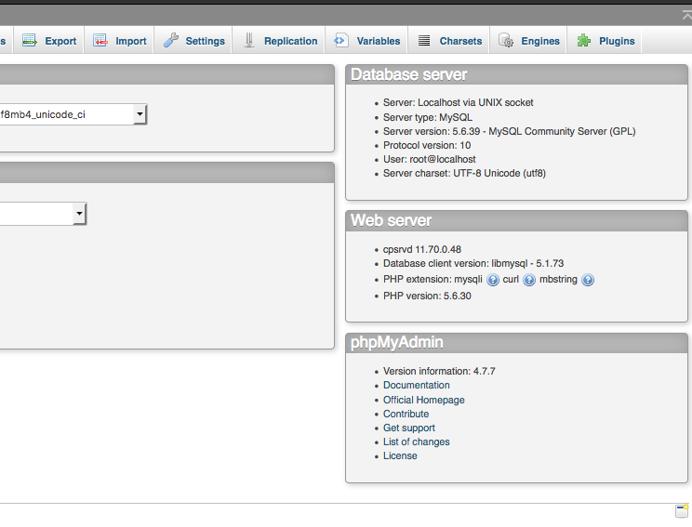This screenshot has height=527, width=692.
Task: Click the phpMyAdmin panel heading
Action: tap(397, 342)
